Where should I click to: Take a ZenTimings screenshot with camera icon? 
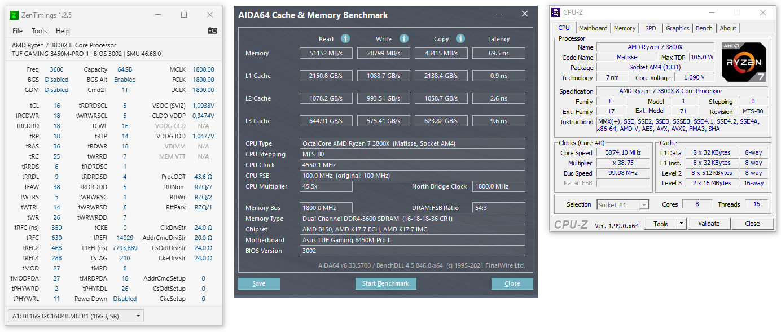(212, 30)
